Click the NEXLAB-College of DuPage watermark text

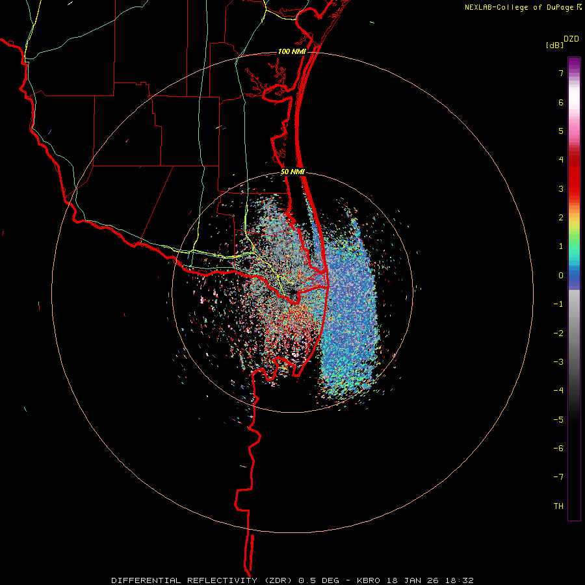click(x=519, y=7)
